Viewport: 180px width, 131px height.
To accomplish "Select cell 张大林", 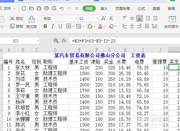I will (23, 67).
